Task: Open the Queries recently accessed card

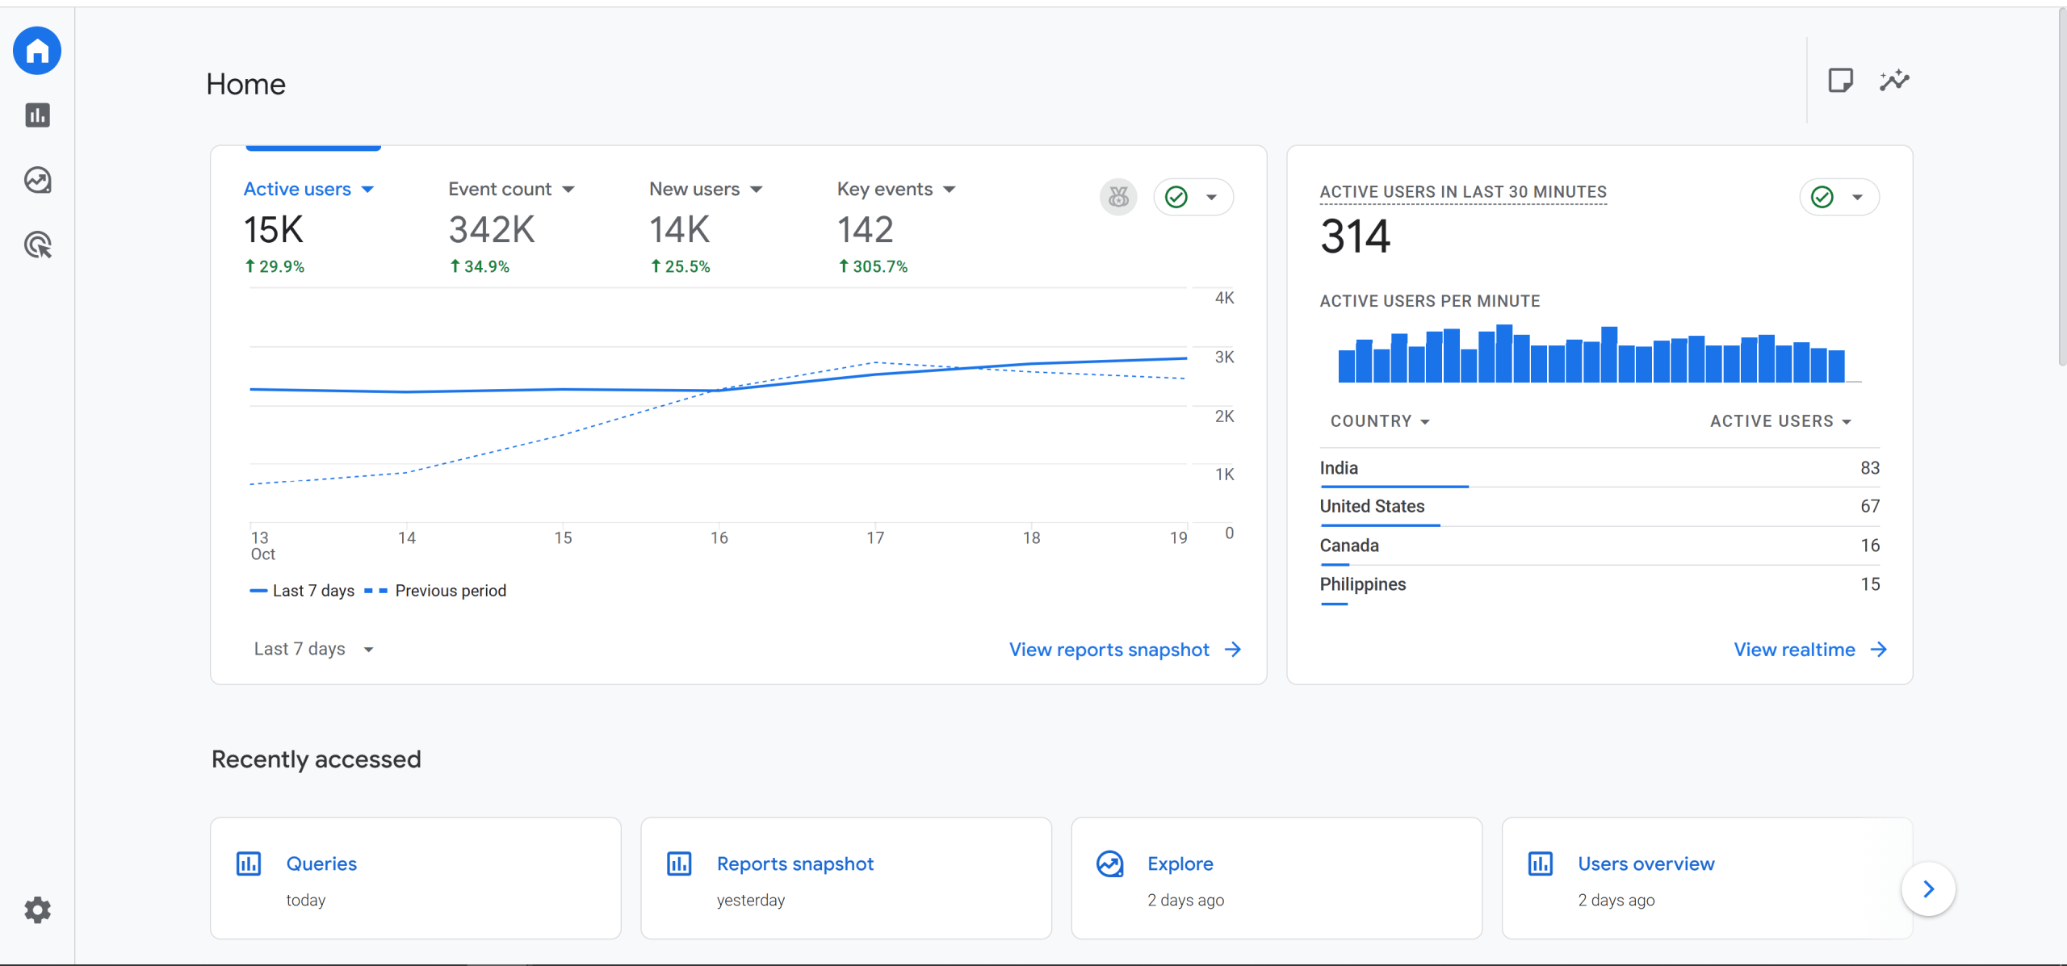Action: point(415,878)
